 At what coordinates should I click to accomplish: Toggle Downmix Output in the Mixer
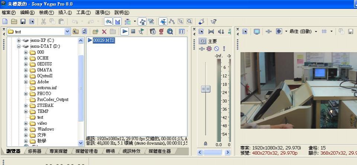coord(211,32)
